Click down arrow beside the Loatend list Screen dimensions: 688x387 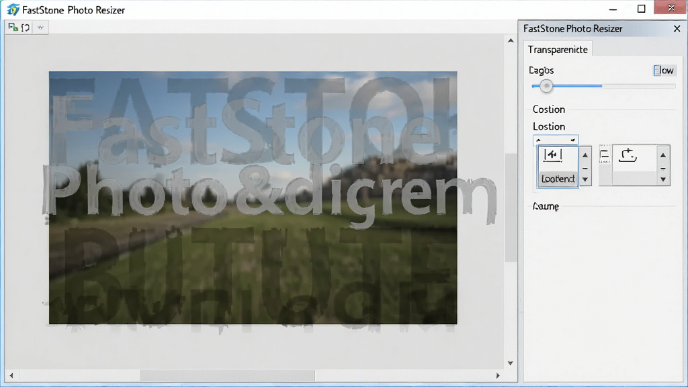(x=585, y=179)
